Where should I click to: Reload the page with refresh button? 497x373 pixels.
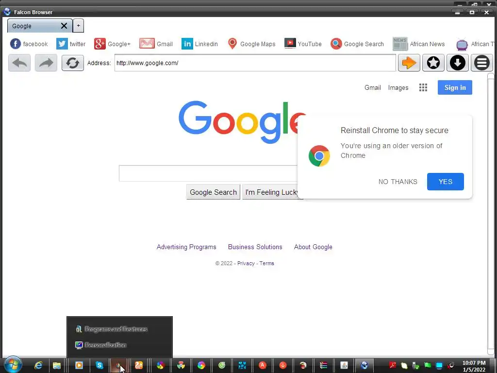point(73,63)
